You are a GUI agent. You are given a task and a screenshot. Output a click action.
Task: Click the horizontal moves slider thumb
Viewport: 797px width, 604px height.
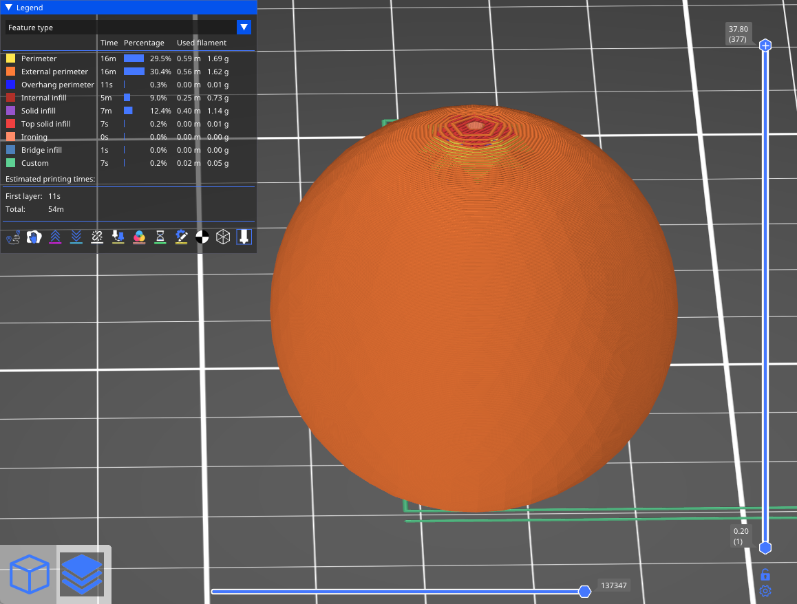coord(584,592)
